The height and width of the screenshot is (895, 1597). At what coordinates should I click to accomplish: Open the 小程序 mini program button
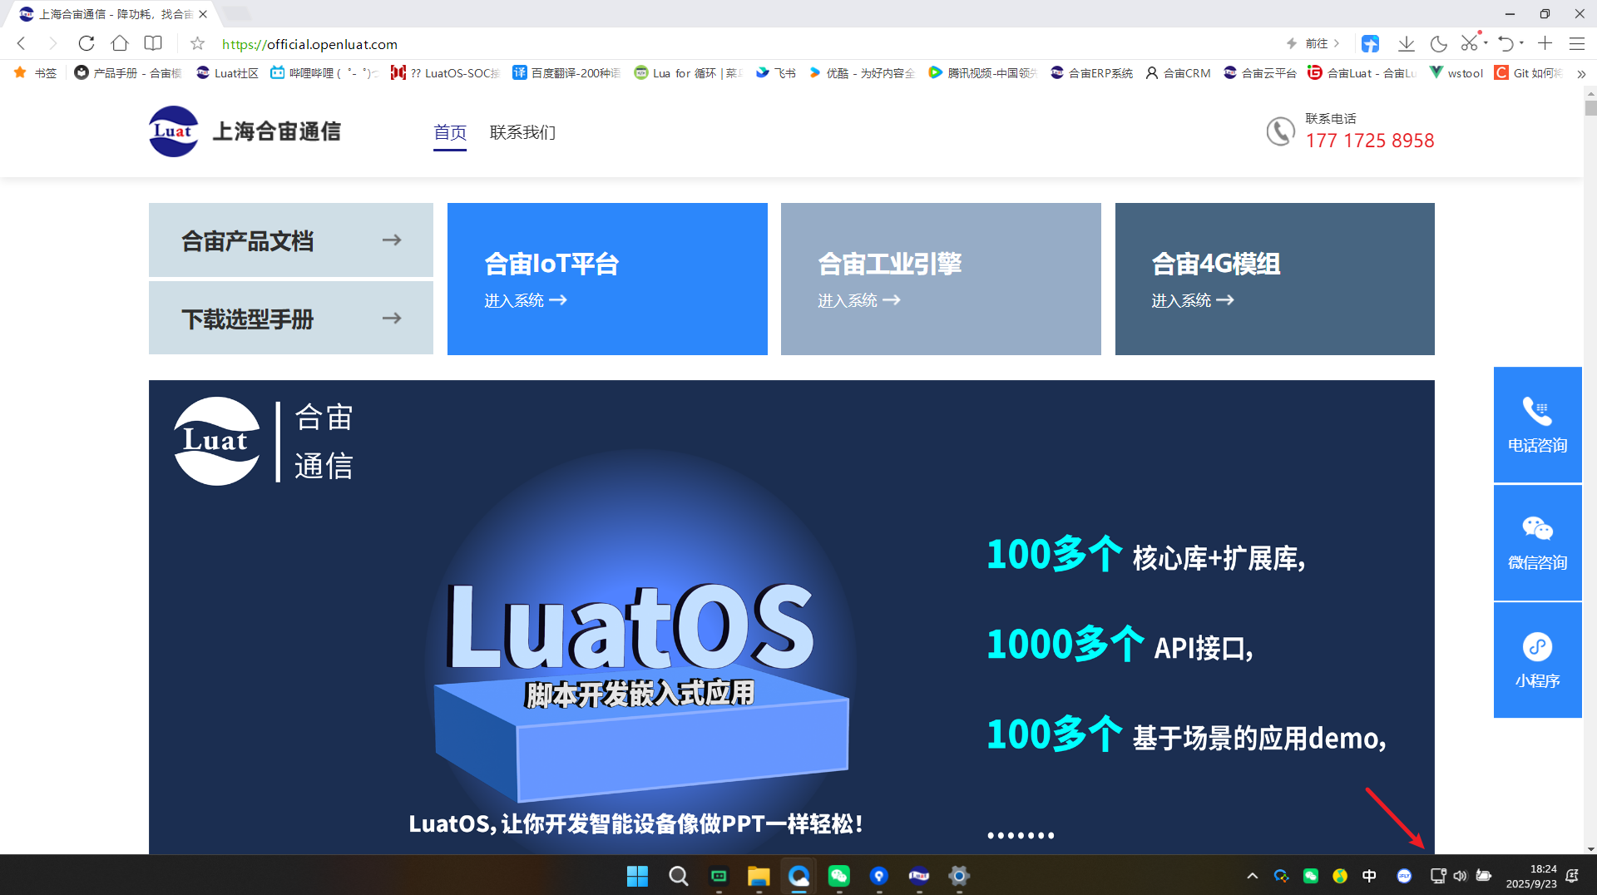point(1537,660)
